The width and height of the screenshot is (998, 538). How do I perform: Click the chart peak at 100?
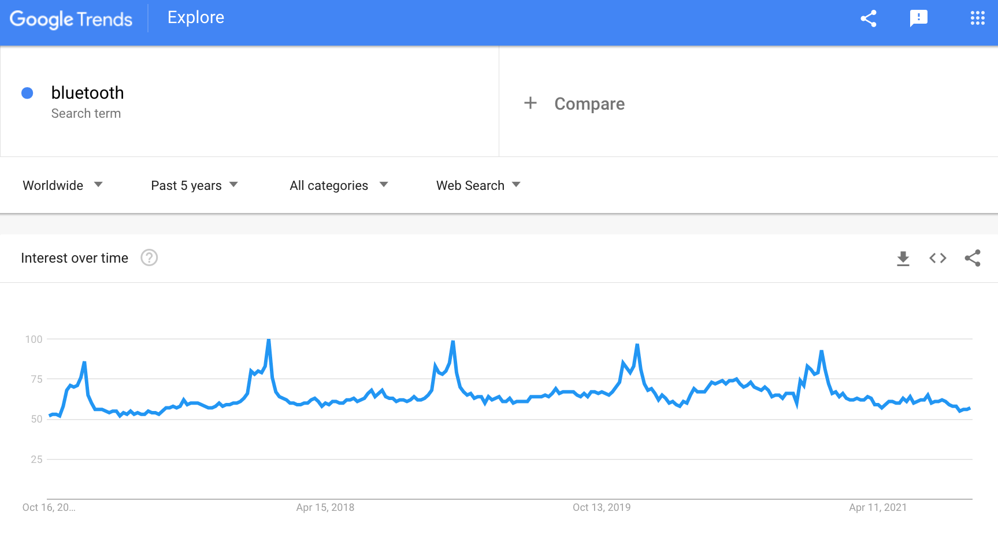click(x=269, y=341)
